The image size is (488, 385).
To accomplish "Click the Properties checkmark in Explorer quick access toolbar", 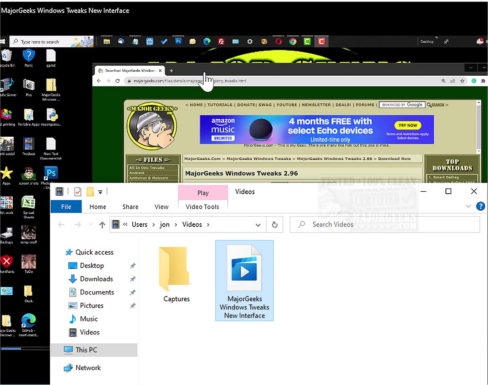I will tap(77, 192).
